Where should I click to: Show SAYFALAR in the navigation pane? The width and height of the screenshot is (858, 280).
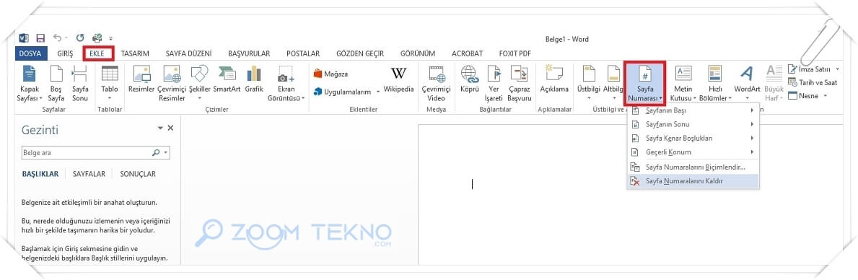(x=89, y=174)
